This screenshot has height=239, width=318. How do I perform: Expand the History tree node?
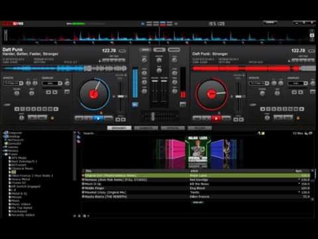pos(3,151)
